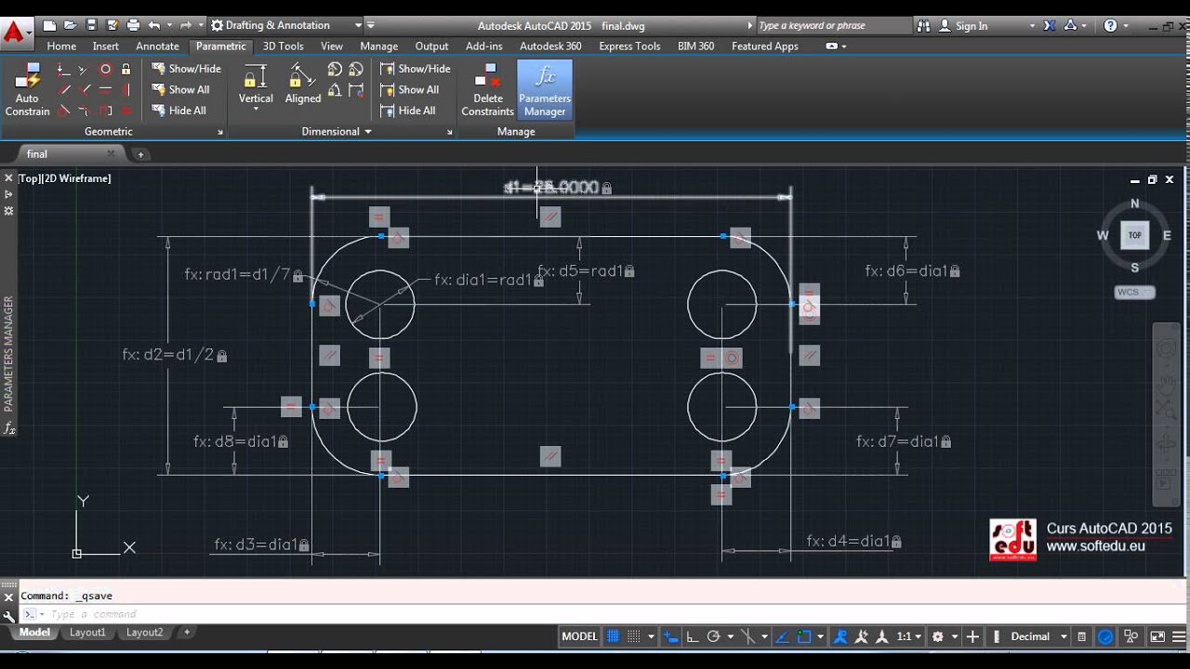Toggle the grid display in status bar
Image resolution: width=1190 pixels, height=669 pixels.
(613, 636)
